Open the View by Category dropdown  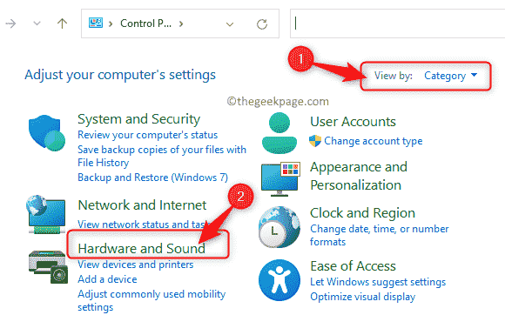pos(450,76)
